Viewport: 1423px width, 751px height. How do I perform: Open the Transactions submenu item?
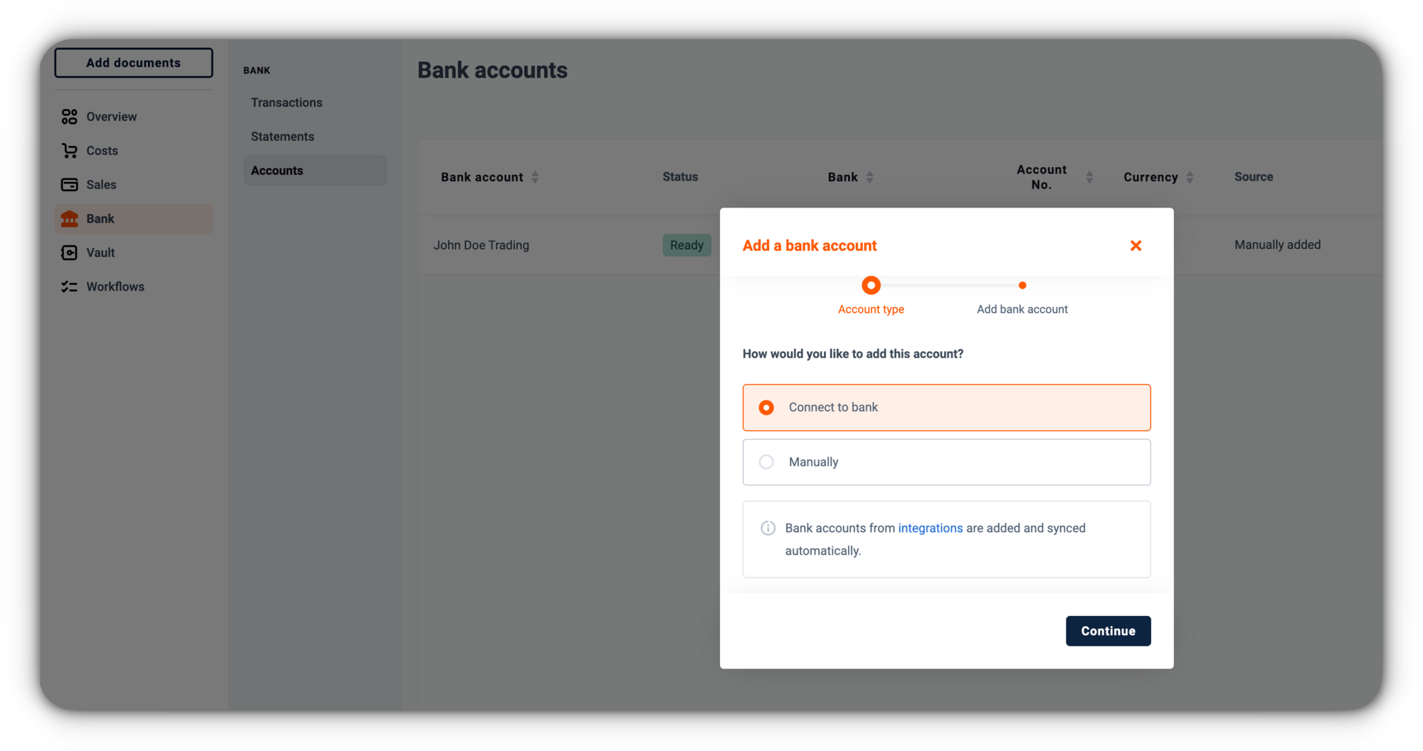287,102
